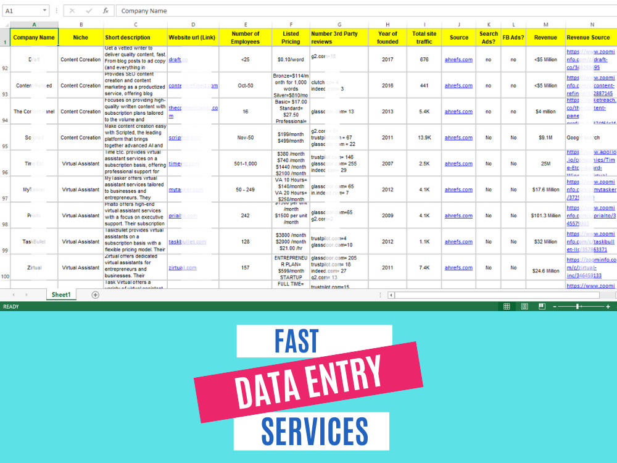Click the Select All corner triangle
This screenshot has height=463, width=617.
[x=5, y=25]
